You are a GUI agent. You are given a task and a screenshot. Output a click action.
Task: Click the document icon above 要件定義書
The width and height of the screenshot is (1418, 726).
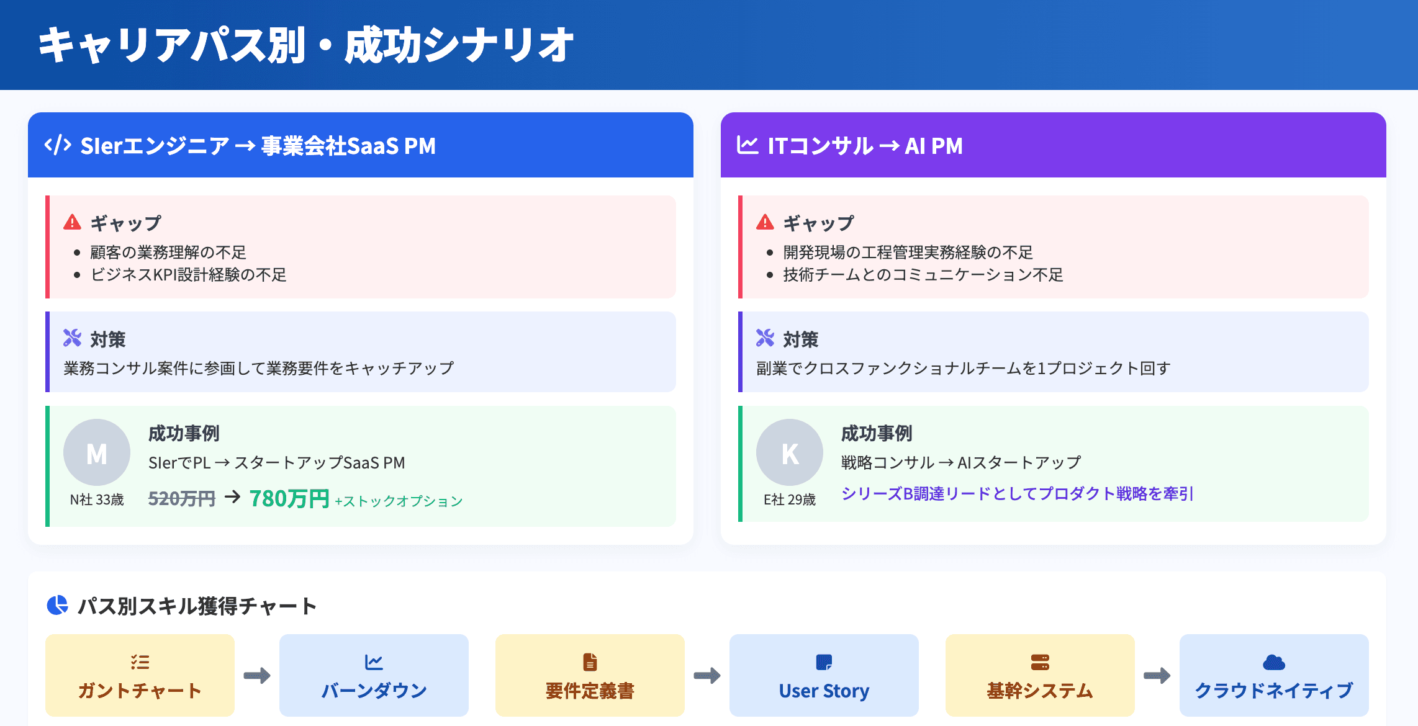[x=590, y=662]
